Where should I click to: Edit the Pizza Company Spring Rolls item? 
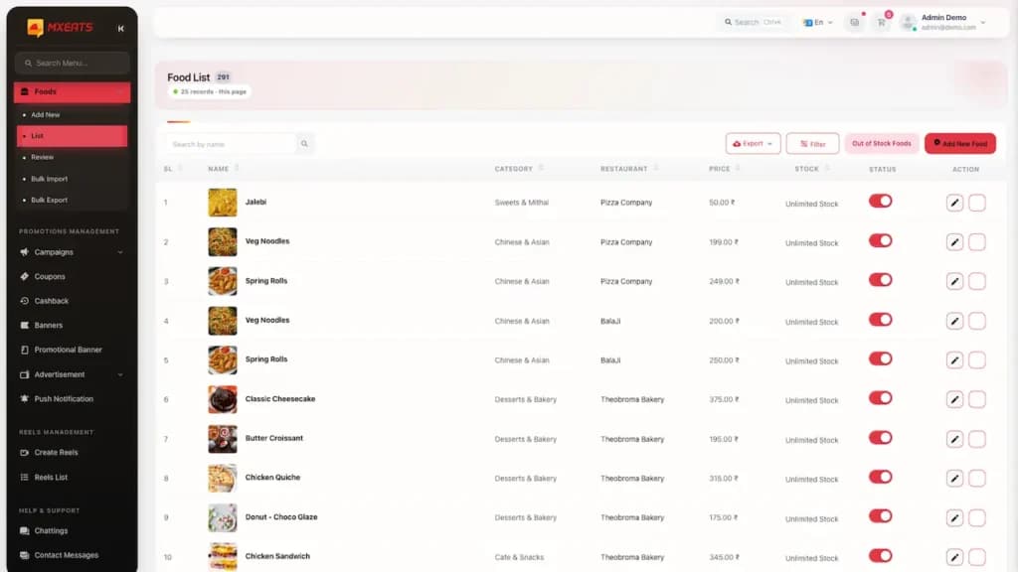click(x=954, y=281)
